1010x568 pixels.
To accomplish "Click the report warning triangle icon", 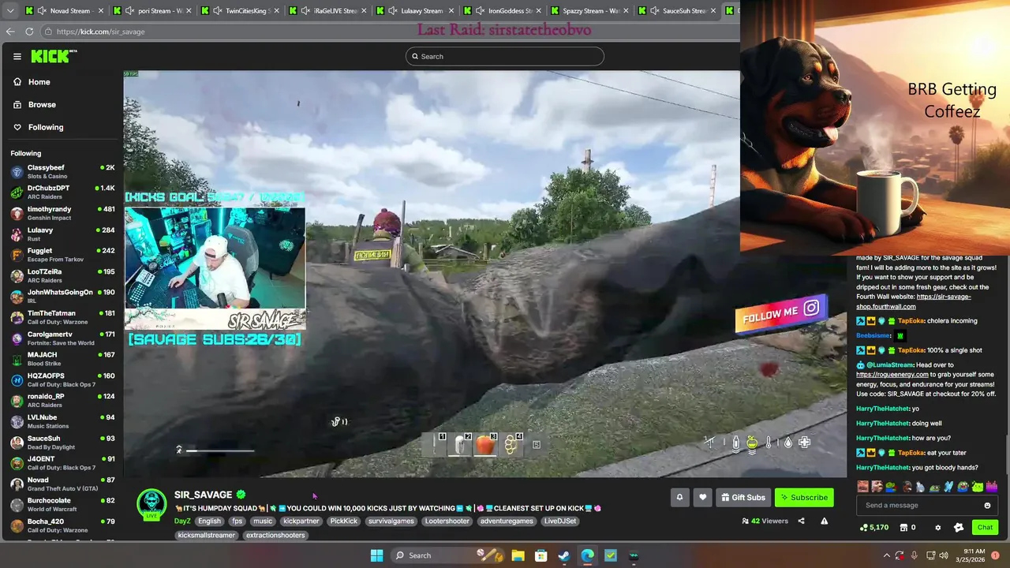I will [825, 521].
